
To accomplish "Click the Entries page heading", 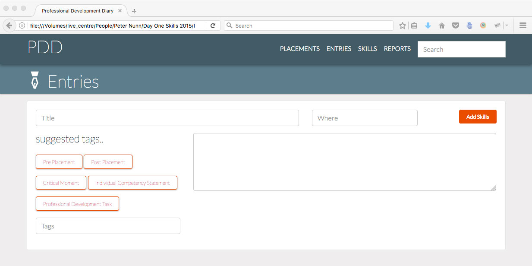I will pyautogui.click(x=73, y=82).
